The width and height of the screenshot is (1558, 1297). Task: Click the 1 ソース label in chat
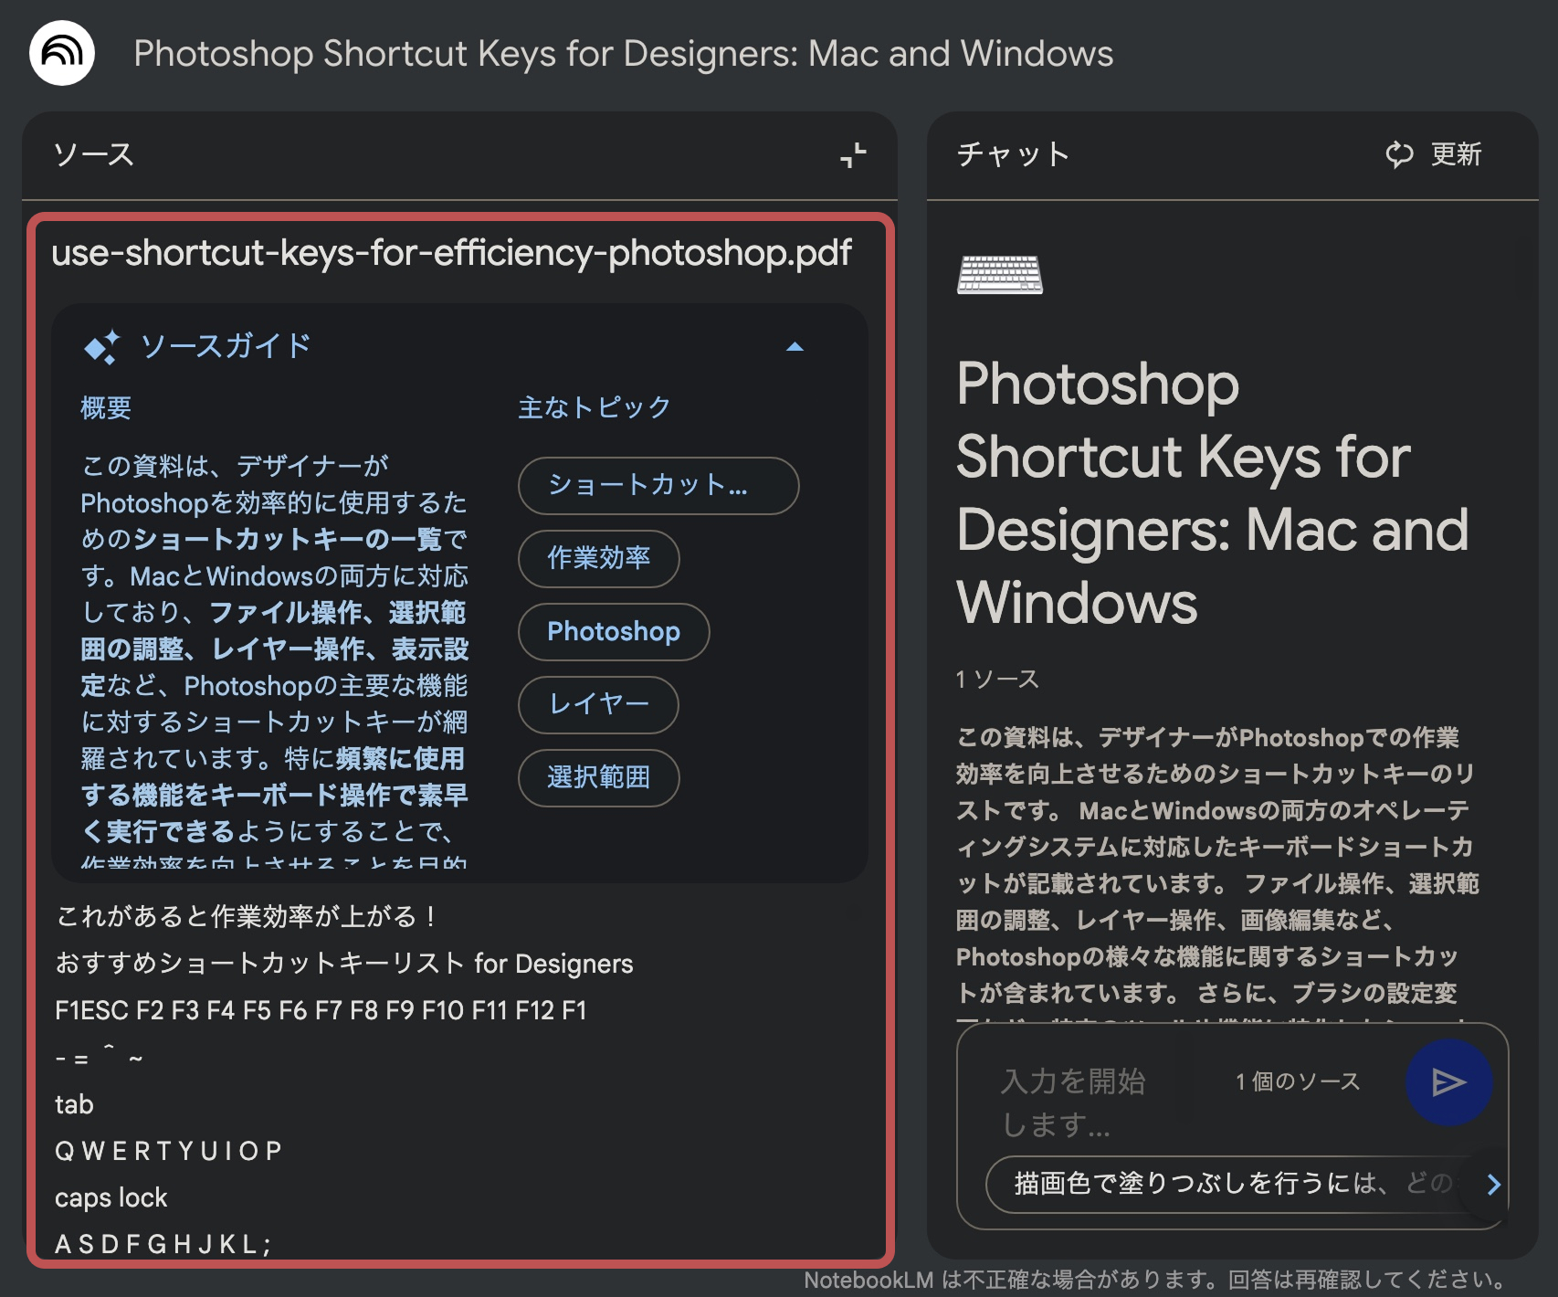[997, 679]
